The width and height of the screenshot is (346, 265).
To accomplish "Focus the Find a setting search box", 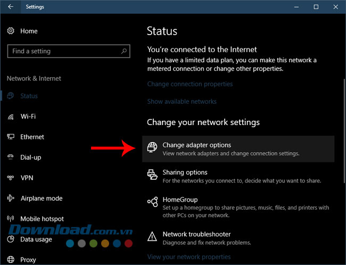I will (69, 51).
